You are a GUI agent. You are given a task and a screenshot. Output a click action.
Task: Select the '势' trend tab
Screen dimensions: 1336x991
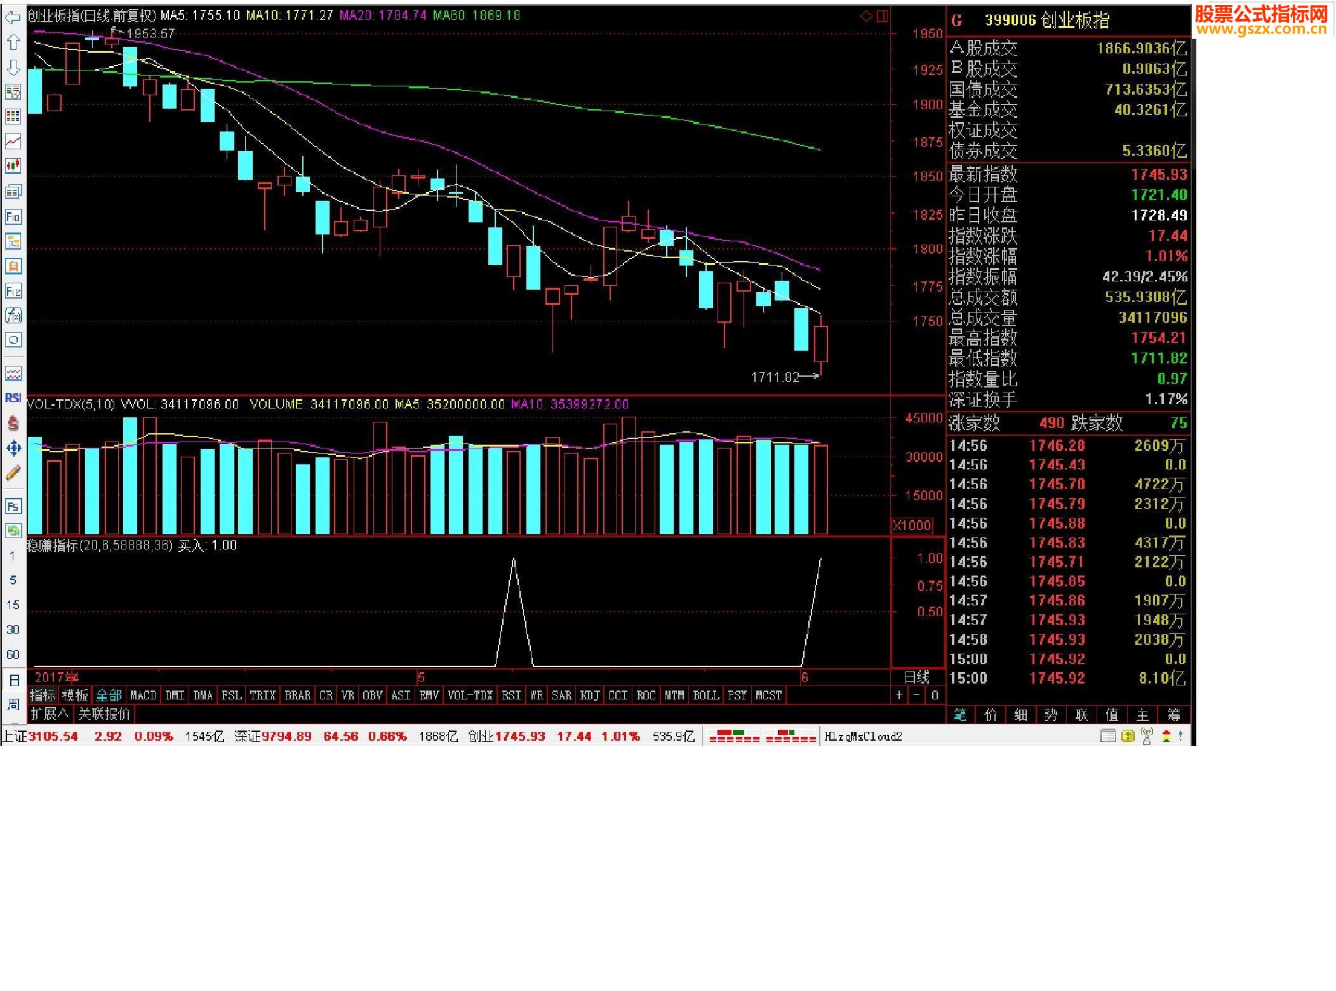(1051, 715)
